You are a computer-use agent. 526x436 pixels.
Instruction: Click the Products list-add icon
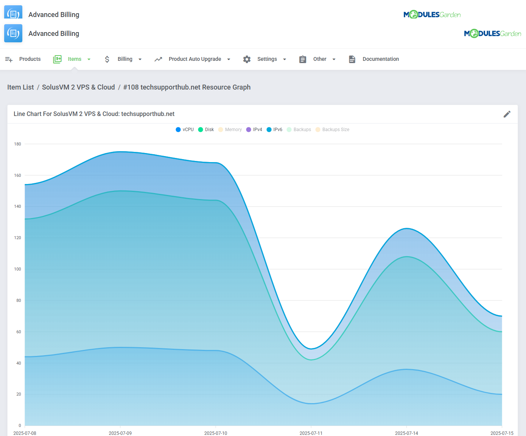tap(9, 59)
